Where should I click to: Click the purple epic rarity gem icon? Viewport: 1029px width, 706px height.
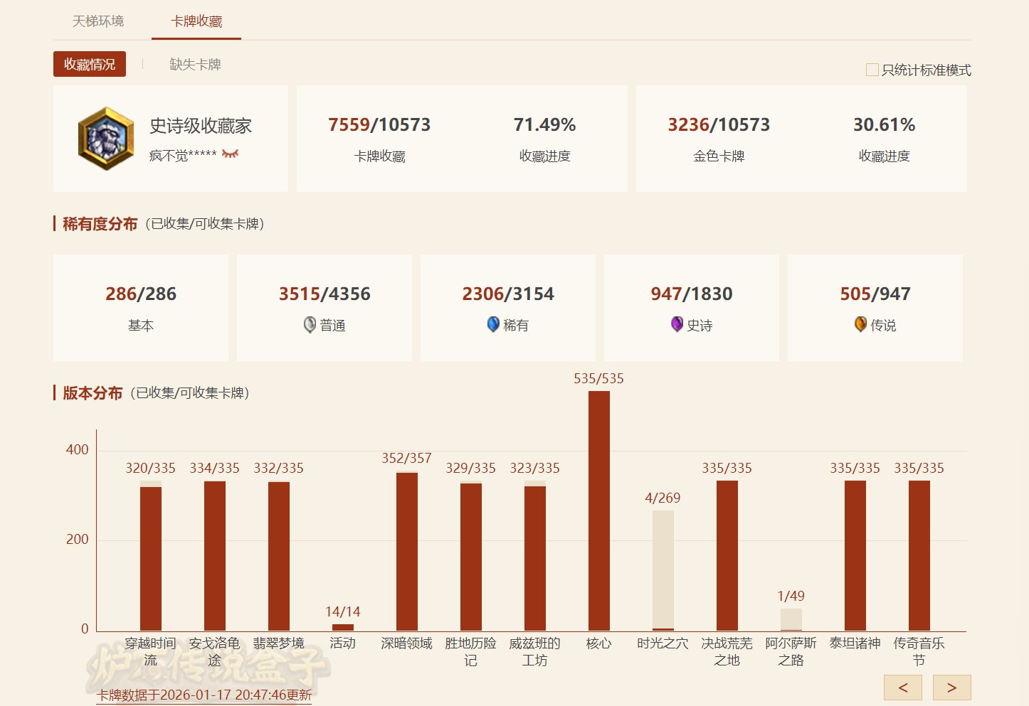click(677, 325)
